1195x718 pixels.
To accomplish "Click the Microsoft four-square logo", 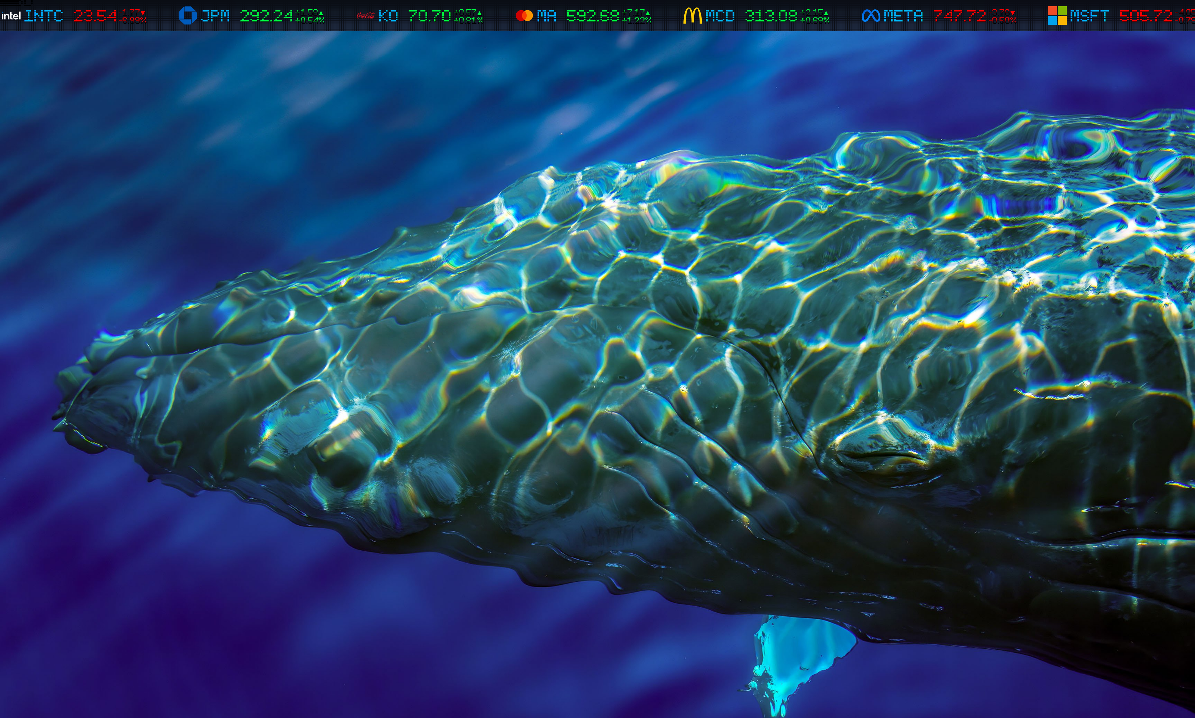I will 1057,16.
